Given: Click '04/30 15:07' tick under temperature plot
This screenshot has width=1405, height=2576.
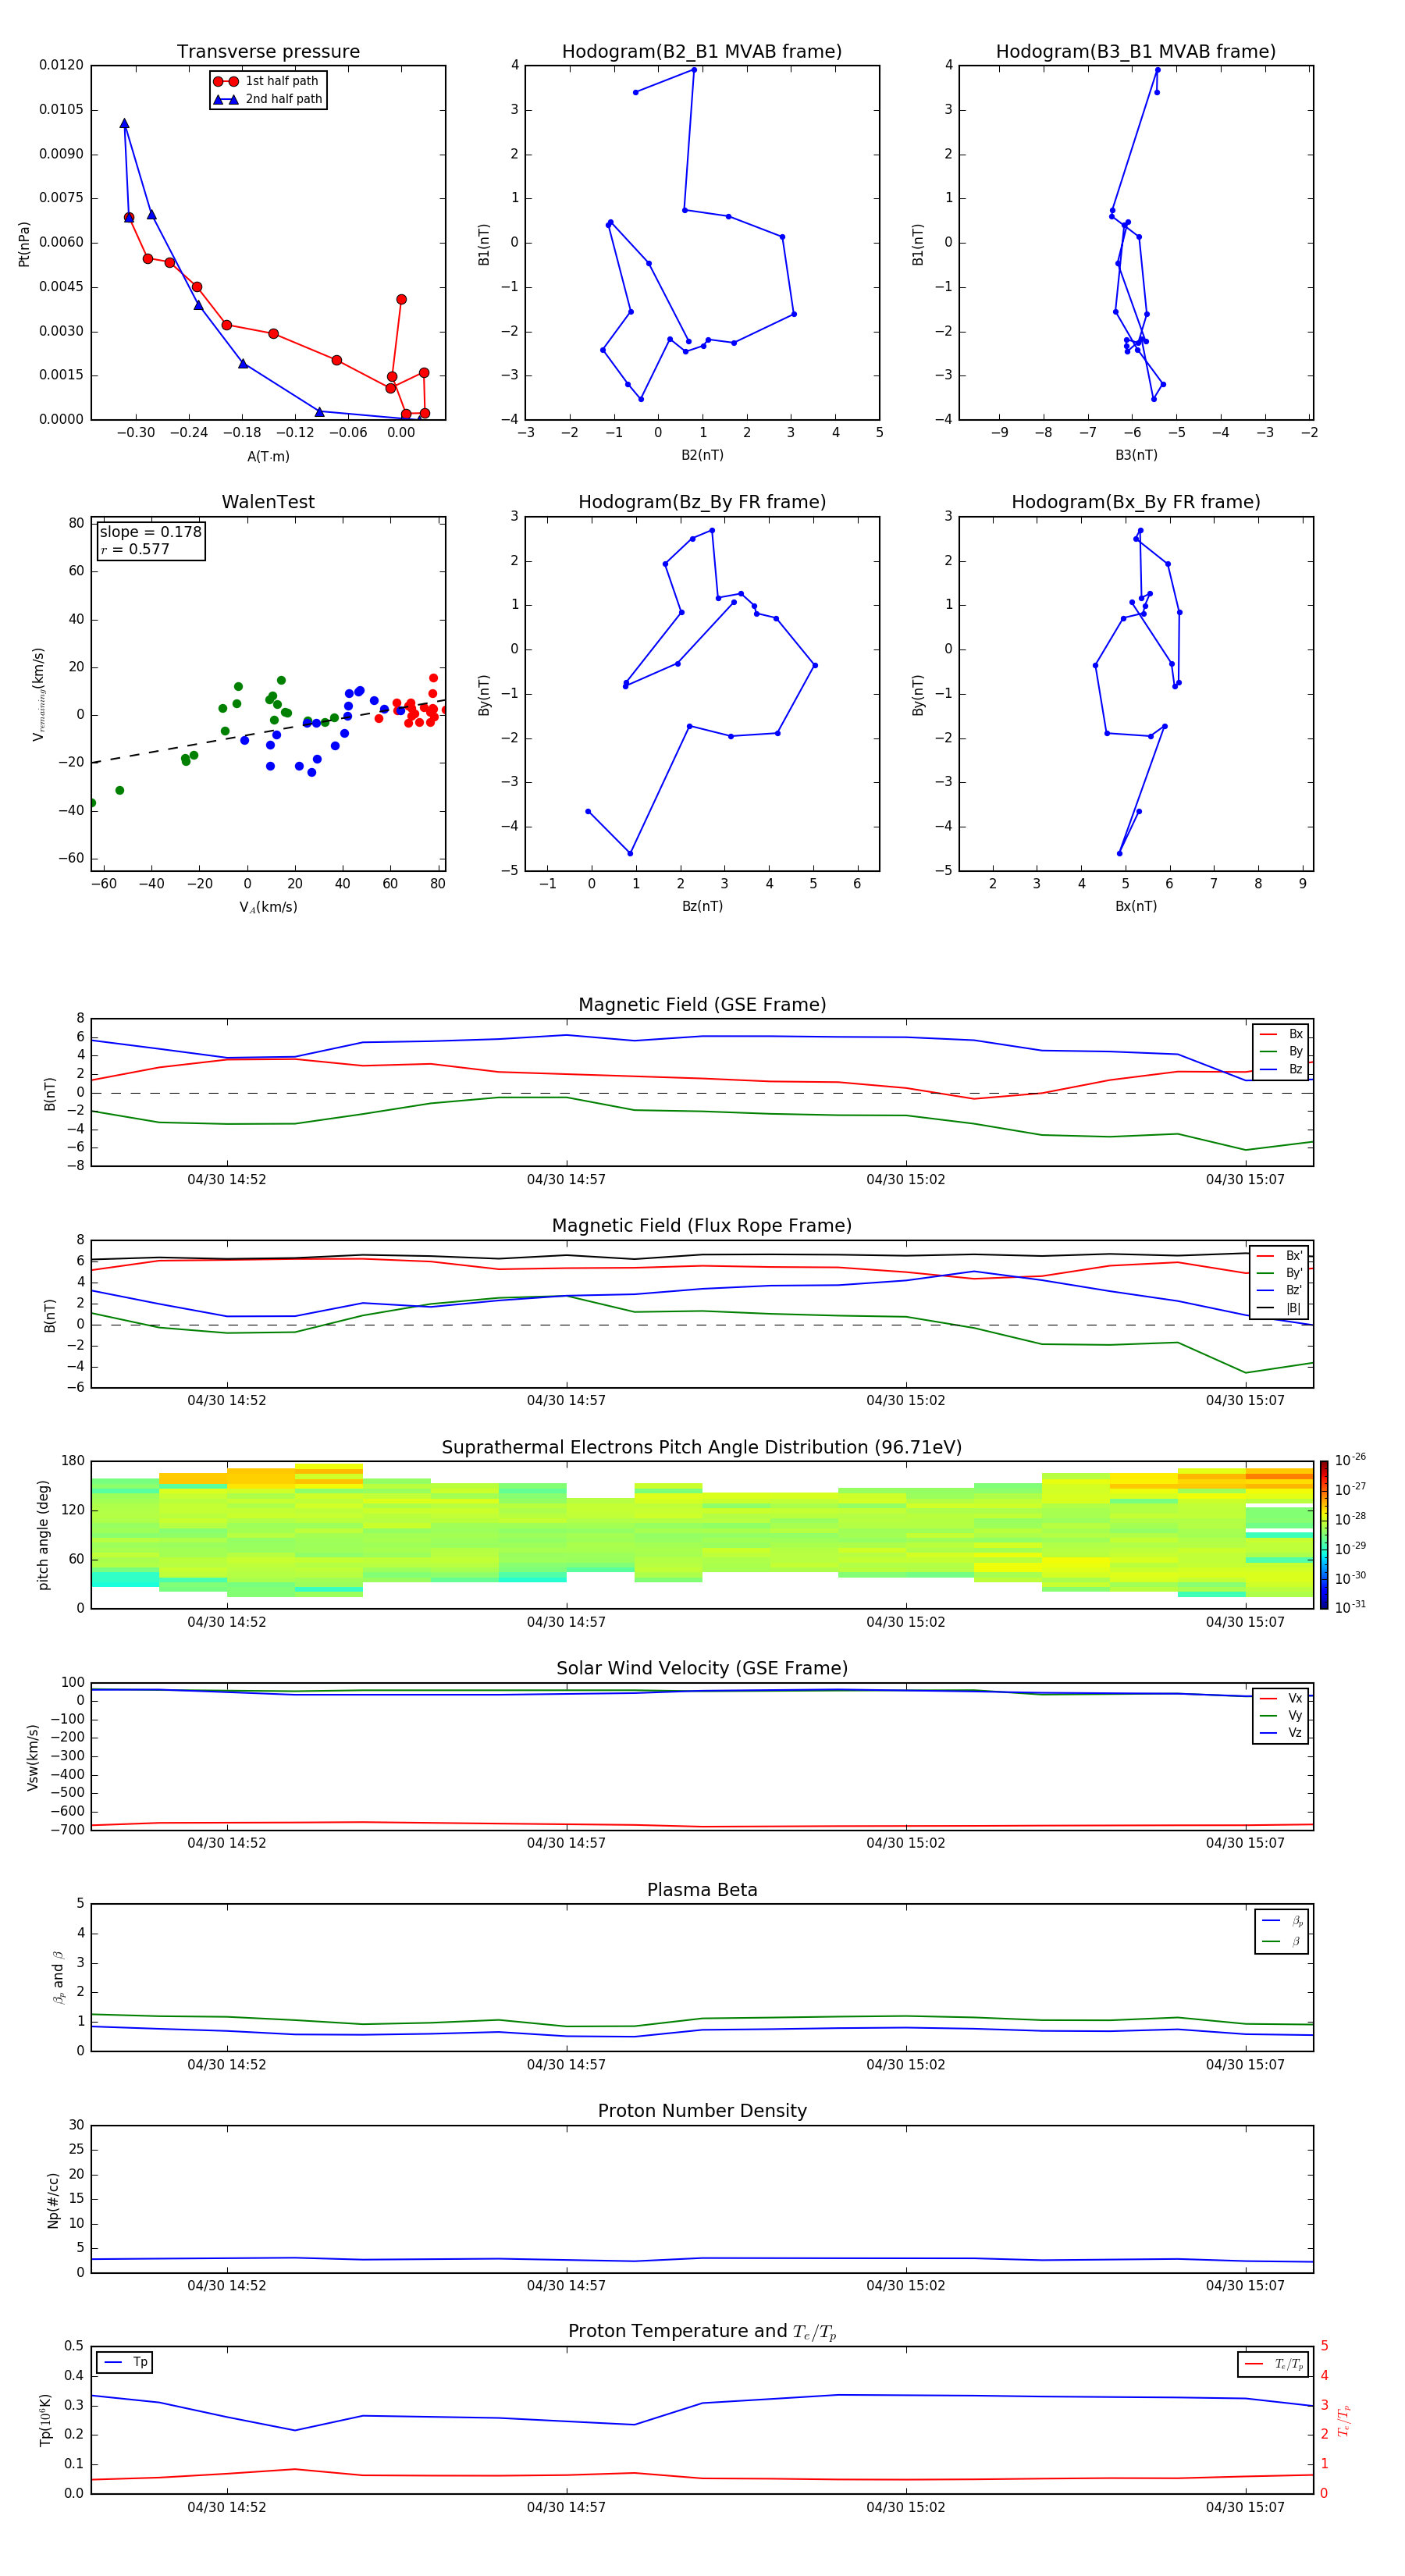Looking at the screenshot, I should click(1245, 2508).
